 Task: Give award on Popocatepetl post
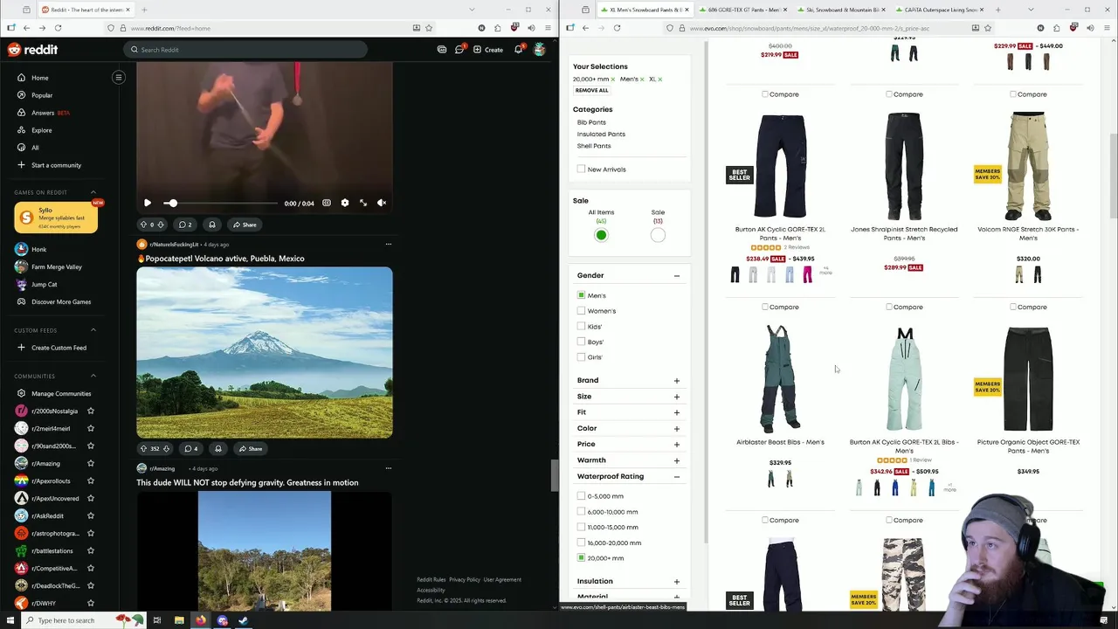218,449
